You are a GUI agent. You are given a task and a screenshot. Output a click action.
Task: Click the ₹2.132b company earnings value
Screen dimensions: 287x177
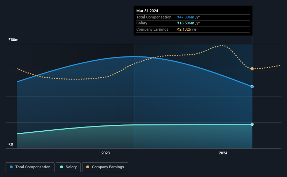pyautogui.click(x=184, y=29)
